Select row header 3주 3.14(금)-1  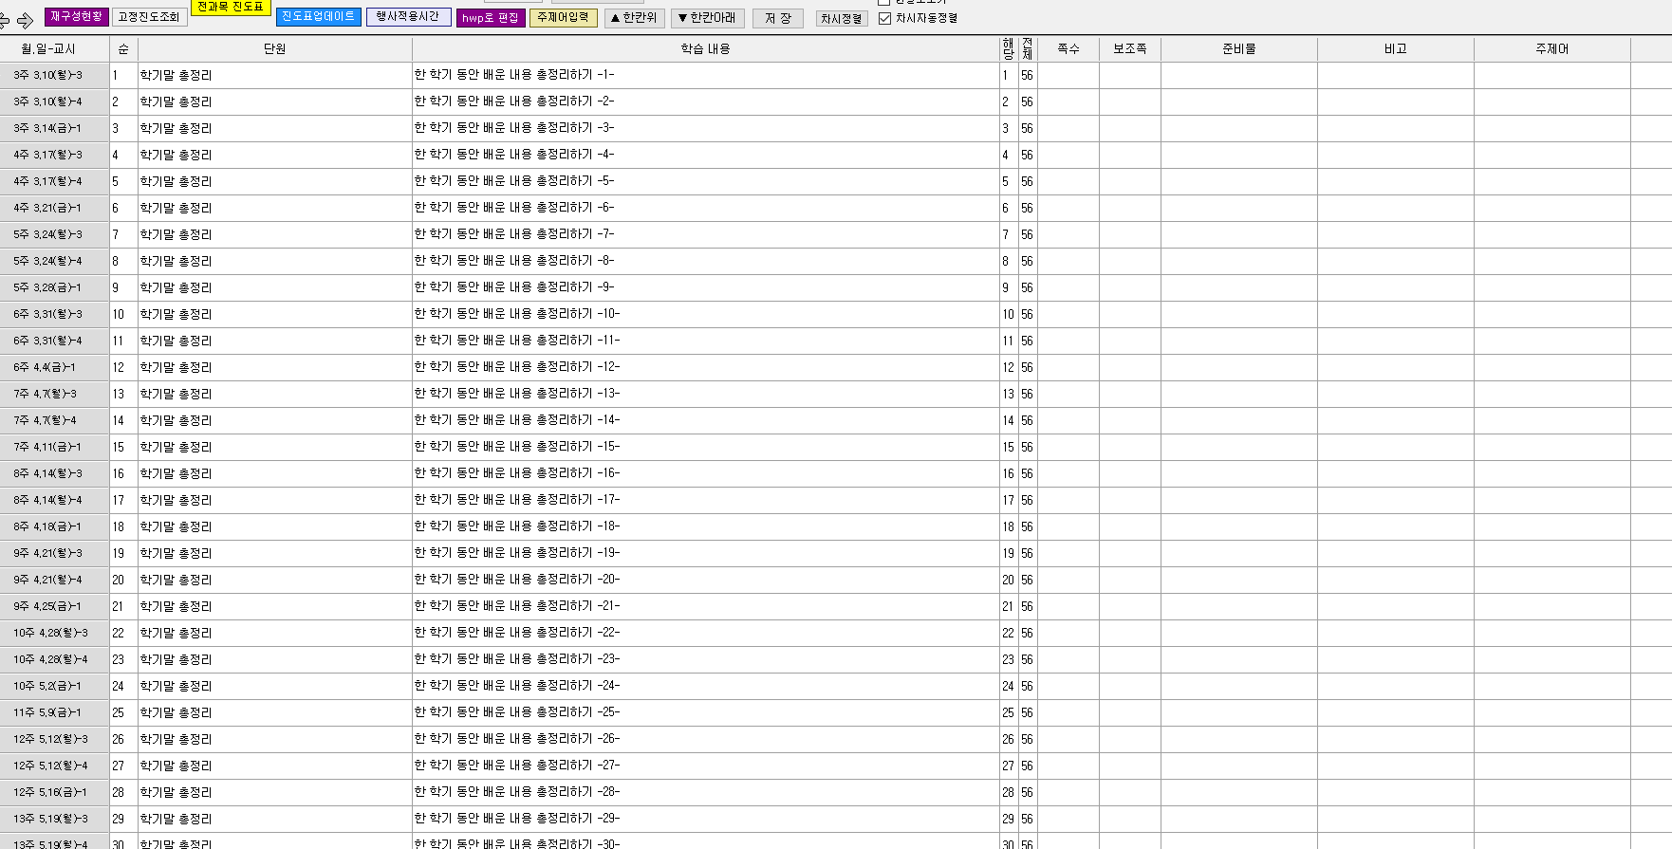(54, 128)
